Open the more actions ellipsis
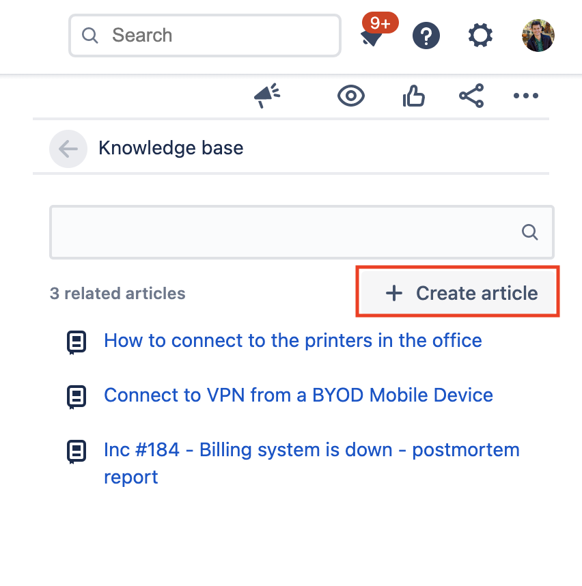This screenshot has width=582, height=586. pos(525,96)
